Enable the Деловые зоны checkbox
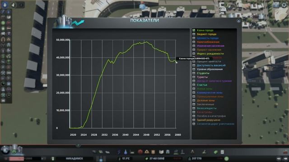 [x=194, y=100]
